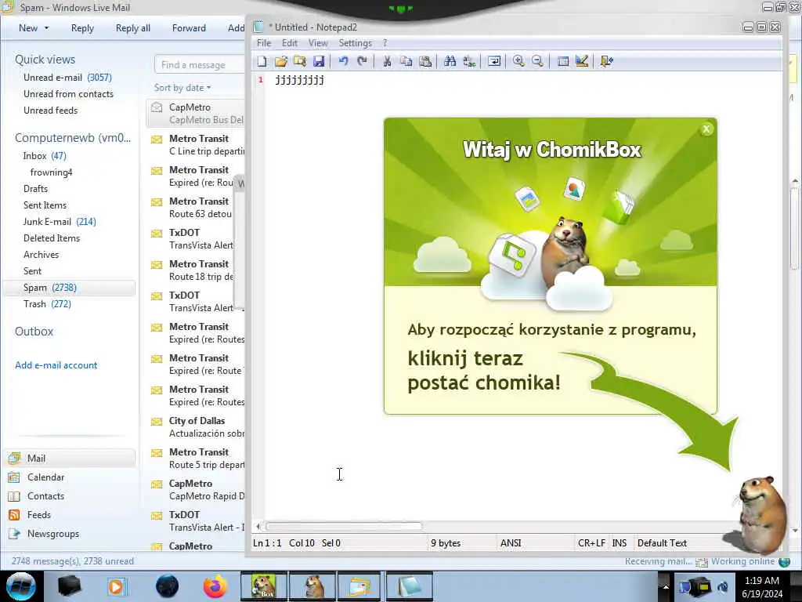This screenshot has width=802, height=602.
Task: Cut selection with the scissors icon
Action: (x=387, y=61)
